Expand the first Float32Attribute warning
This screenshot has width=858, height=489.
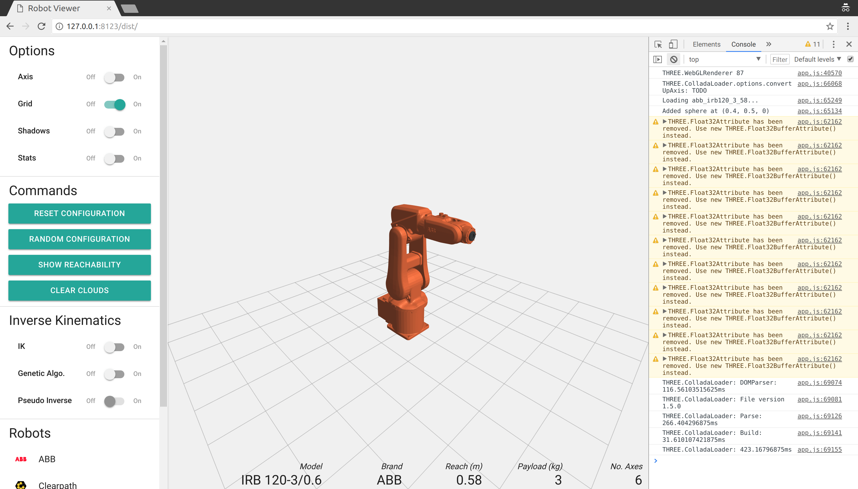(665, 121)
